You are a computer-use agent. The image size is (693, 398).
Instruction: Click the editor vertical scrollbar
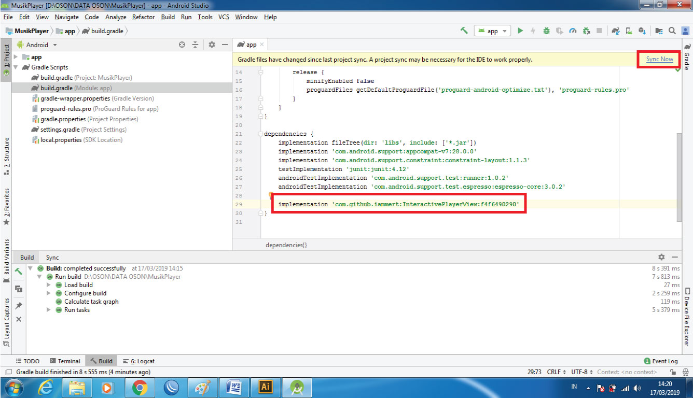click(x=680, y=176)
